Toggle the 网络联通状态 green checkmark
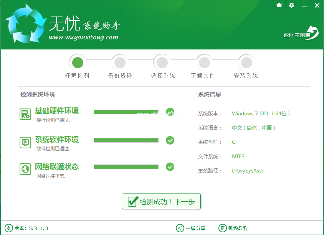The image size is (324, 235). [x=170, y=167]
